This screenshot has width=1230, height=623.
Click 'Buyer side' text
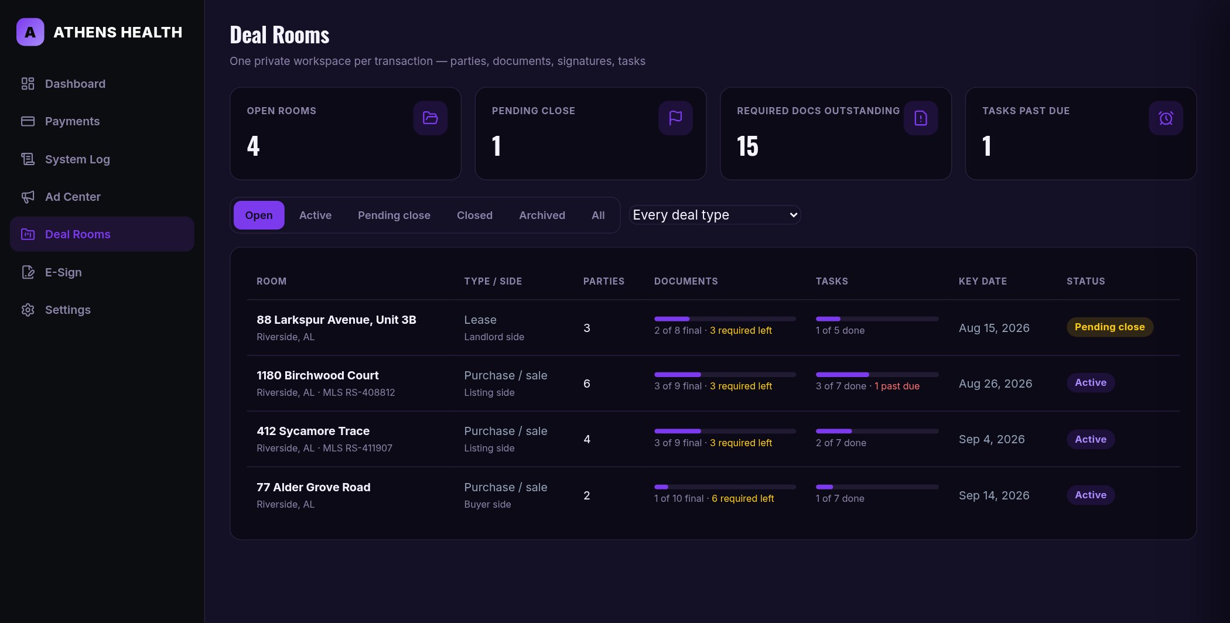point(487,504)
